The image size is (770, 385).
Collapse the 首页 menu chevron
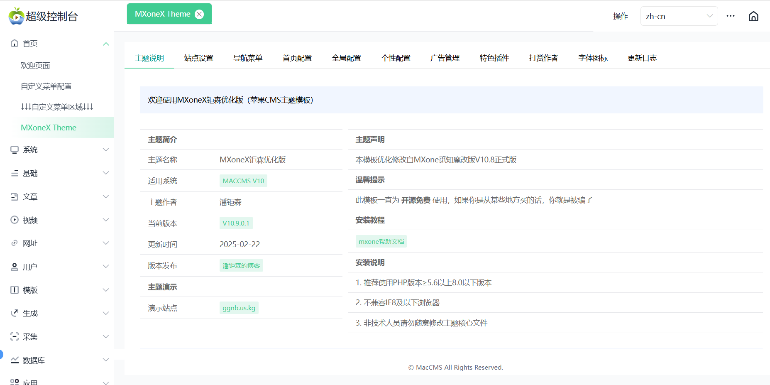[106, 44]
